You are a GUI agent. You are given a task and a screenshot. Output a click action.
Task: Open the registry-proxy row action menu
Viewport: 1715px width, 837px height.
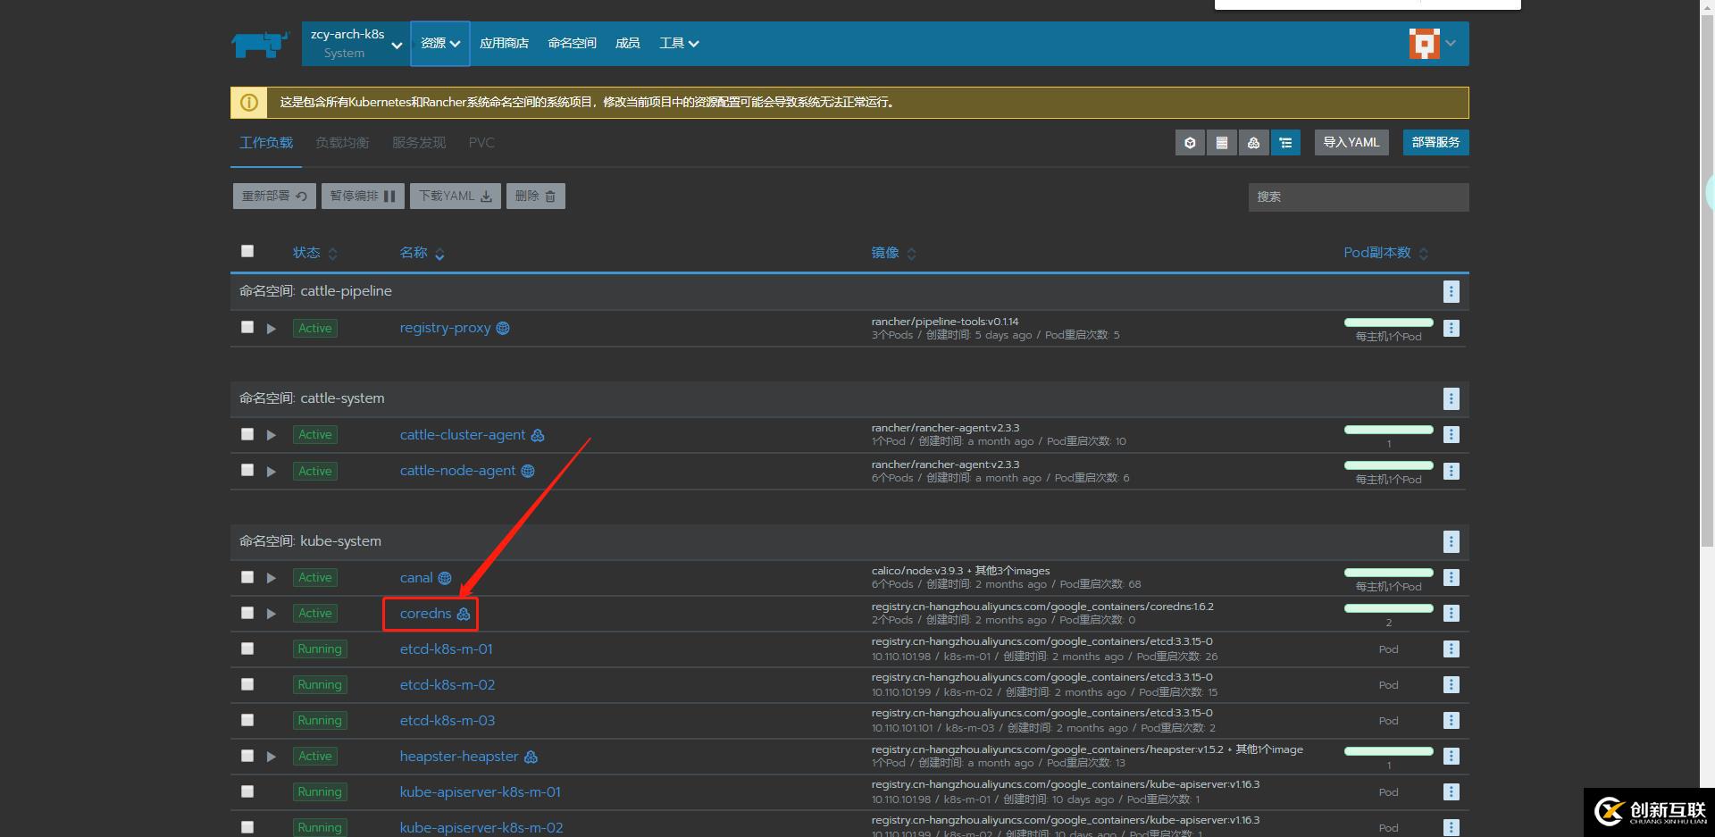[x=1451, y=328]
